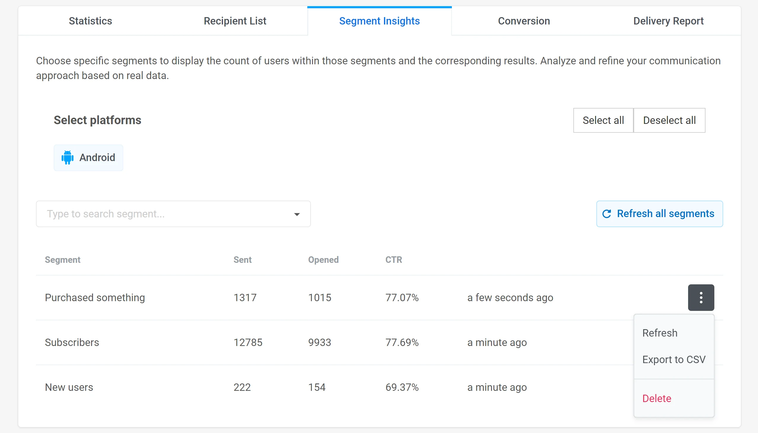This screenshot has height=433, width=758.
Task: Expand the segment search dropdown arrow
Action: coord(296,214)
